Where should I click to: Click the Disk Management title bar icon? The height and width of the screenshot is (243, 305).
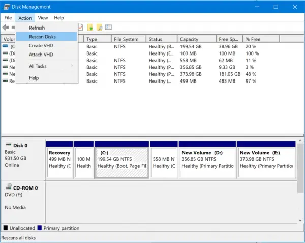coord(6,7)
